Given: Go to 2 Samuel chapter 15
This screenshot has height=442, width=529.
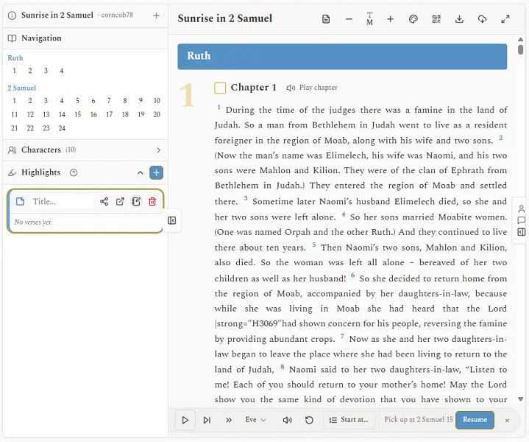Looking at the screenshot, I should click(77, 115).
